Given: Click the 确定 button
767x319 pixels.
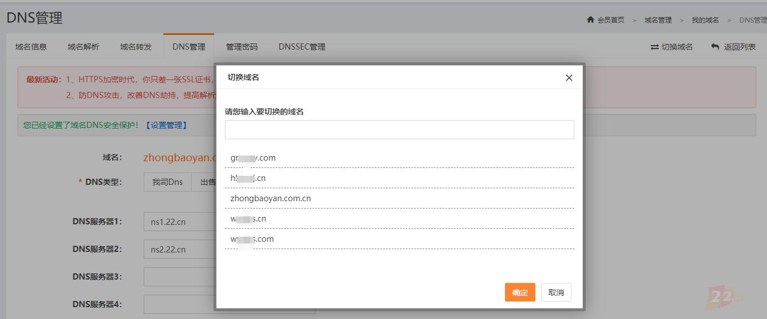Looking at the screenshot, I should tap(520, 293).
